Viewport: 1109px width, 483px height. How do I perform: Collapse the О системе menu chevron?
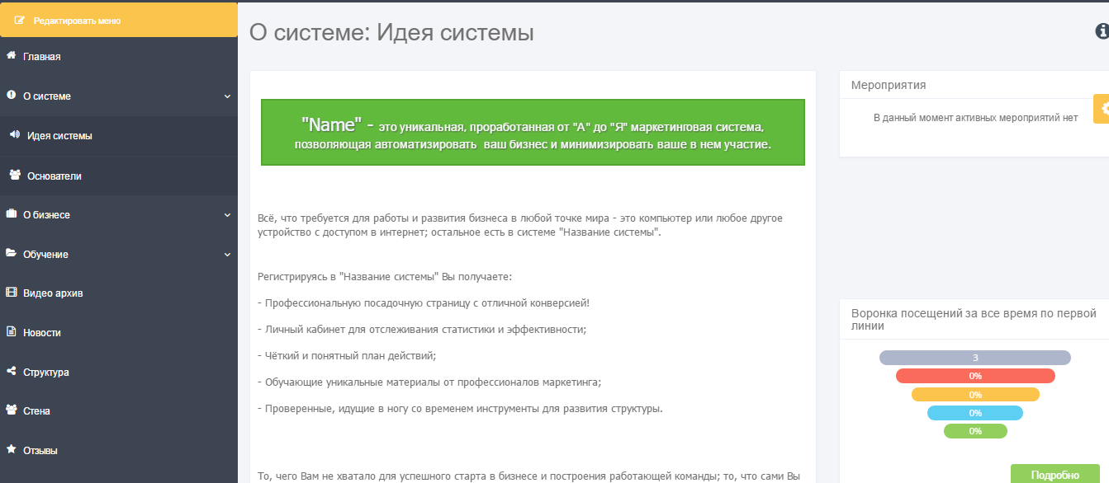[227, 96]
